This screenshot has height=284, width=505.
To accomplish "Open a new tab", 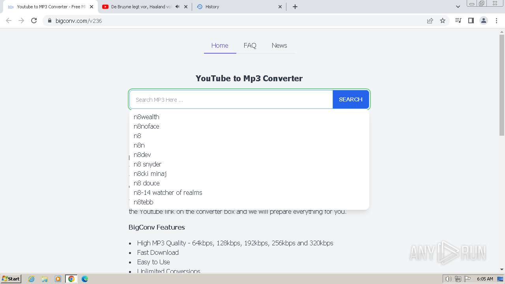I will [295, 7].
